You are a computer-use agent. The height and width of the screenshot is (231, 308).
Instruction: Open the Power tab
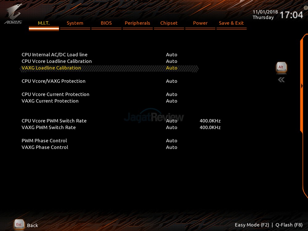(x=200, y=23)
